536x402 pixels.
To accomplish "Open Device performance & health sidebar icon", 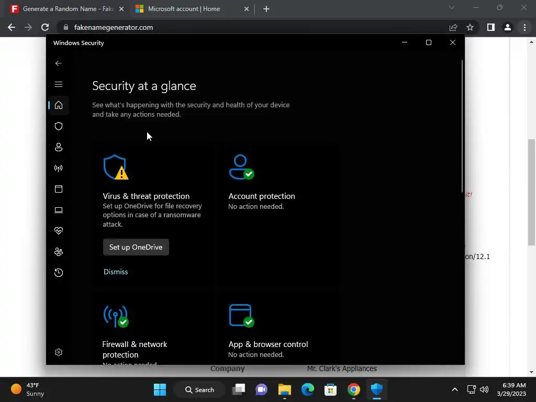I will (x=59, y=231).
